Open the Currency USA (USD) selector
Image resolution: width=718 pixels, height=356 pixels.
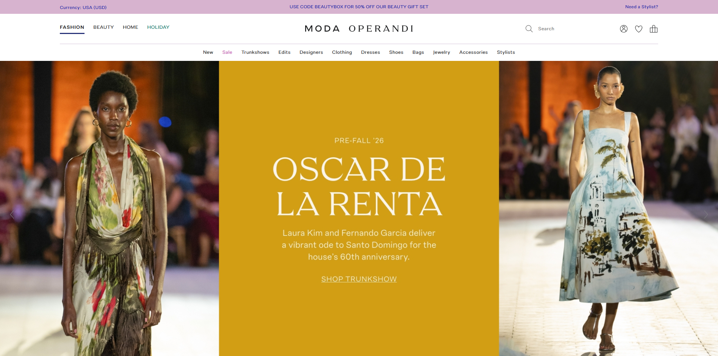click(83, 7)
